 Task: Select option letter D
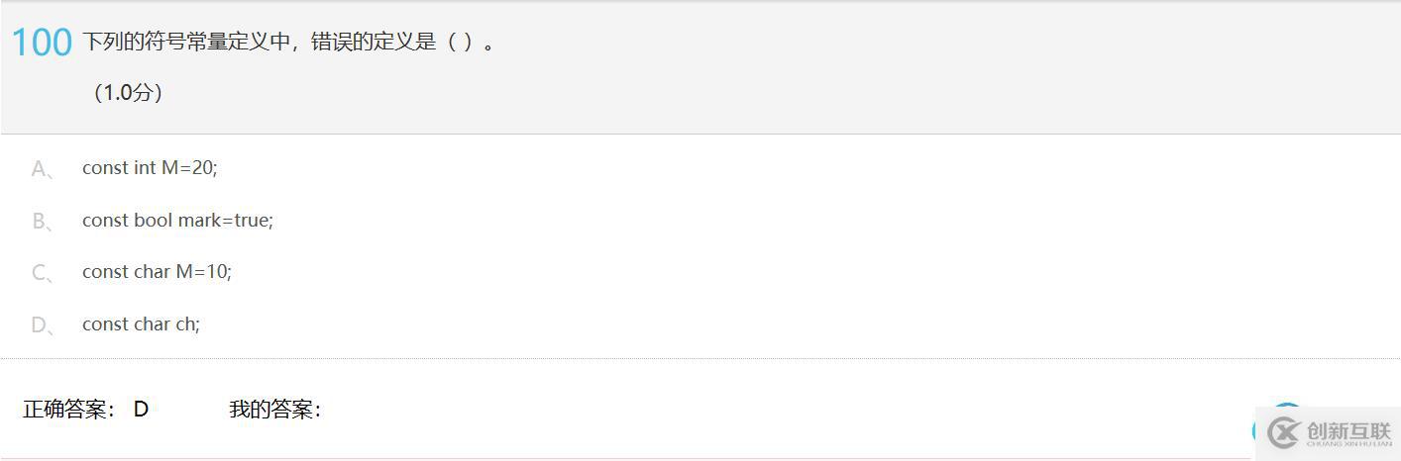tap(41, 325)
